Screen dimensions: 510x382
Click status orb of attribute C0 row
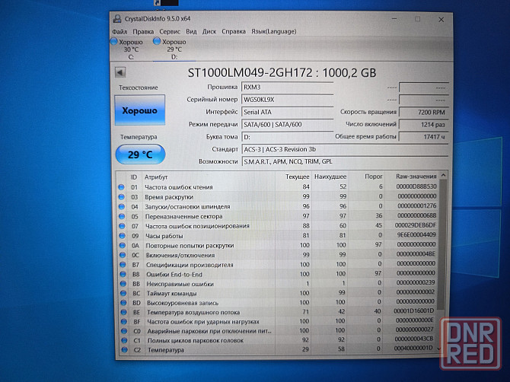124,331
